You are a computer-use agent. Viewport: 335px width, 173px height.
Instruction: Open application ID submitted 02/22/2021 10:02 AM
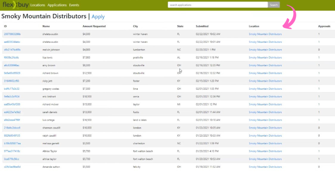click(12, 34)
